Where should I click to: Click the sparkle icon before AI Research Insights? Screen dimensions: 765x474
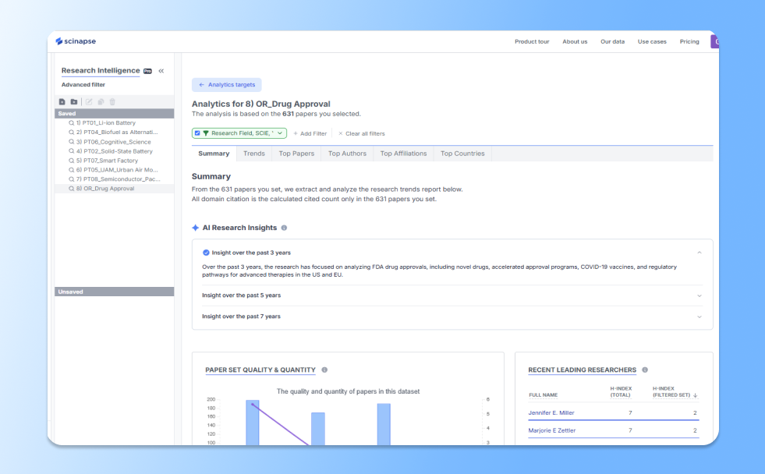(x=196, y=228)
